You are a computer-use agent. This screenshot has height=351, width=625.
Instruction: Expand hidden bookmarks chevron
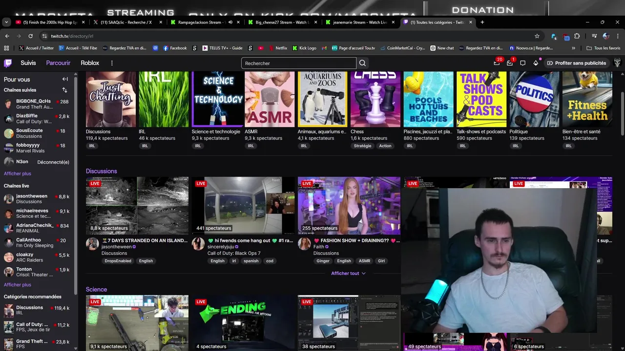point(573,48)
